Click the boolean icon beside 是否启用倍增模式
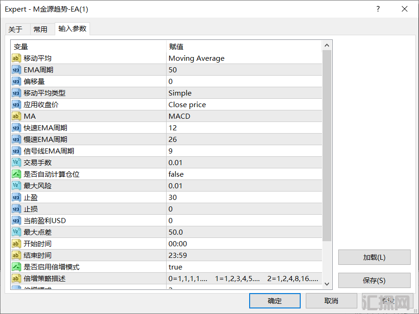This screenshot has width=419, height=314. 16,267
